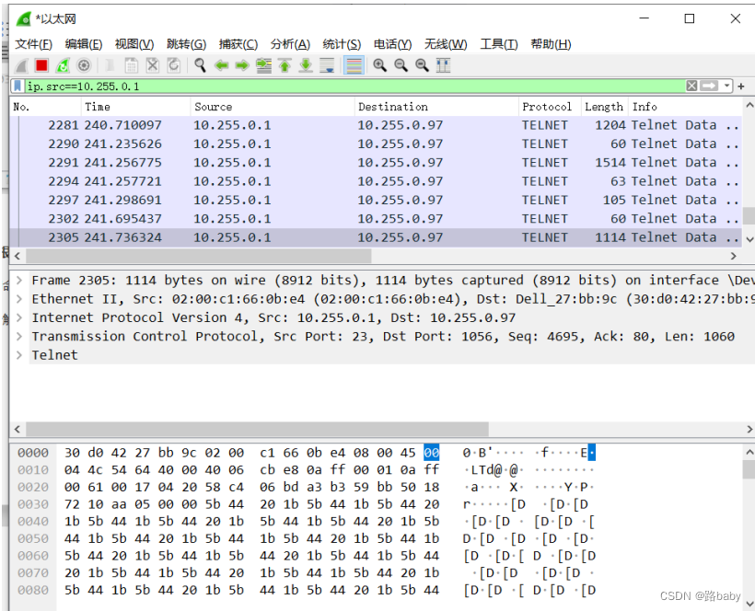The height and width of the screenshot is (611, 755).
Task: Click highlighted hex byte 00 in row 0000
Action: [x=432, y=453]
